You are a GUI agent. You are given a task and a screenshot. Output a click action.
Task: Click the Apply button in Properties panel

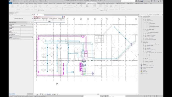click(30, 94)
